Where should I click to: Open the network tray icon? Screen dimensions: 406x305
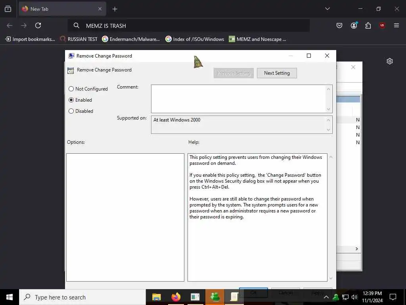pos(345,297)
